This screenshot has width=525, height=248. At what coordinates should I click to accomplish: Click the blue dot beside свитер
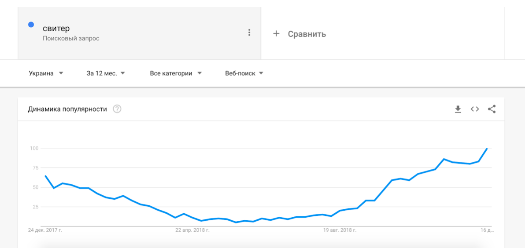tap(31, 25)
